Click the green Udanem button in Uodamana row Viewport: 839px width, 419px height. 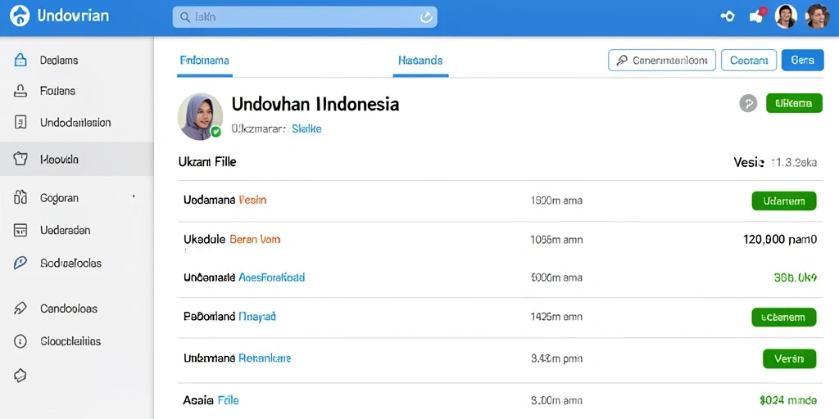784,201
